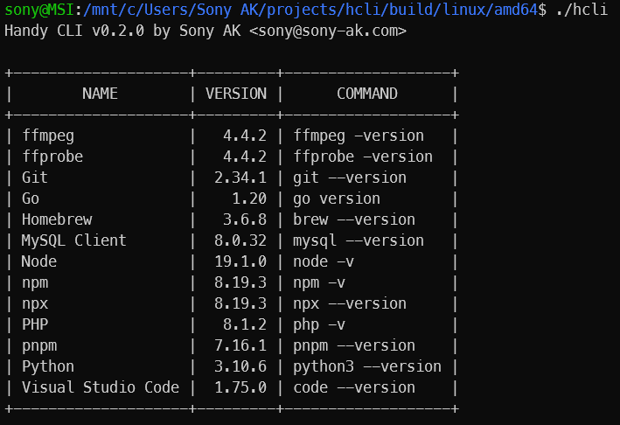This screenshot has height=425, width=620.
Task: Click 'npm' in the NAME column
Action: click(x=35, y=283)
